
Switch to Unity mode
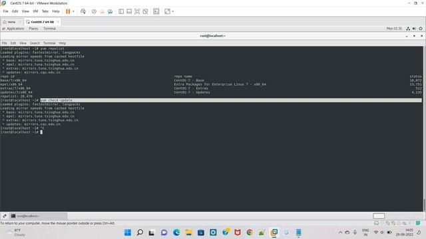click(145, 11)
